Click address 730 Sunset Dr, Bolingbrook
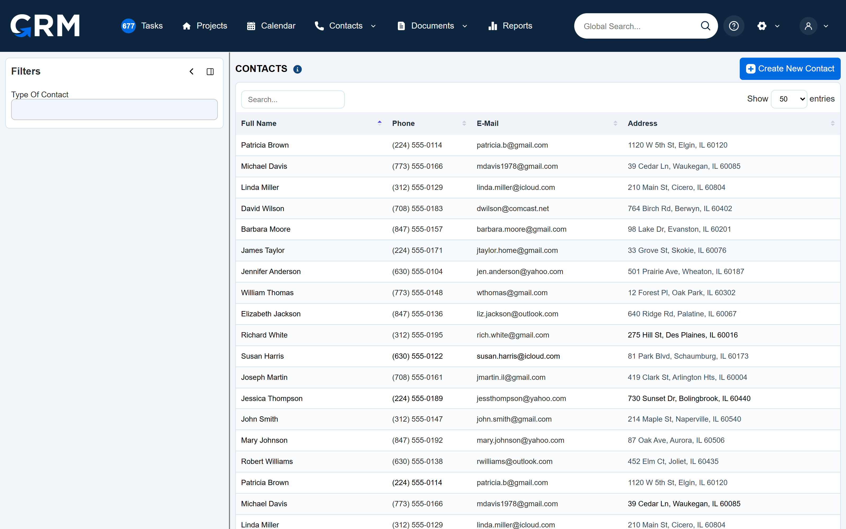846x529 pixels. tap(689, 398)
